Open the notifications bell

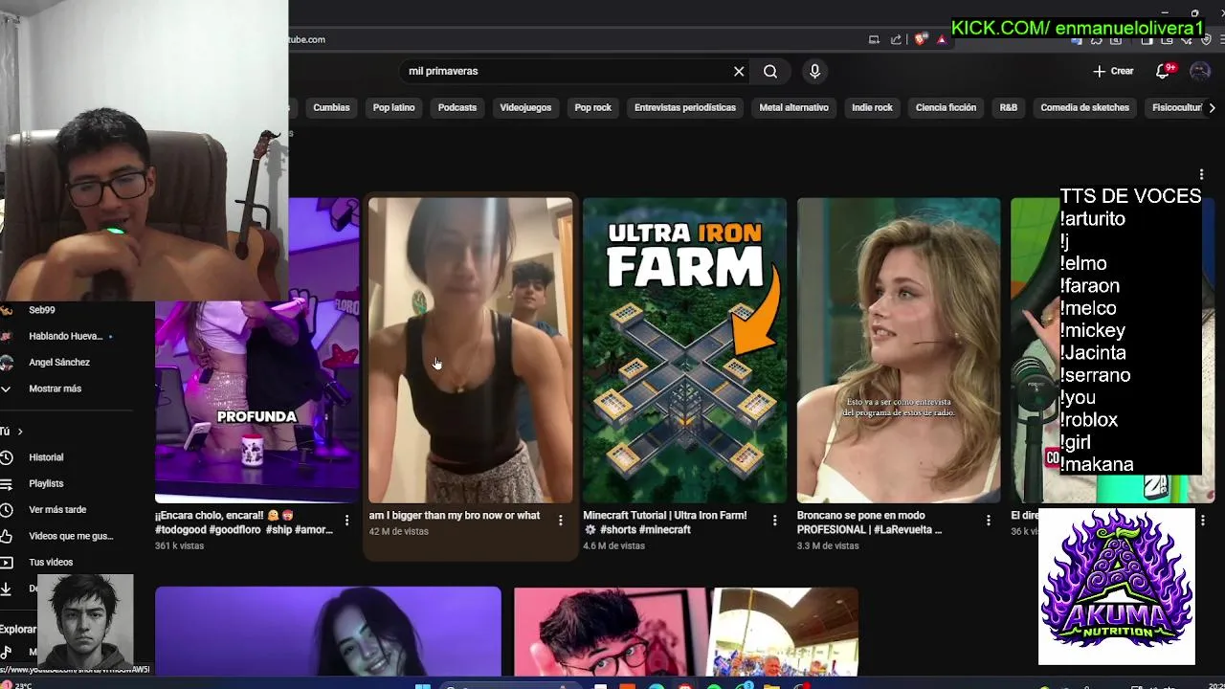click(1164, 71)
